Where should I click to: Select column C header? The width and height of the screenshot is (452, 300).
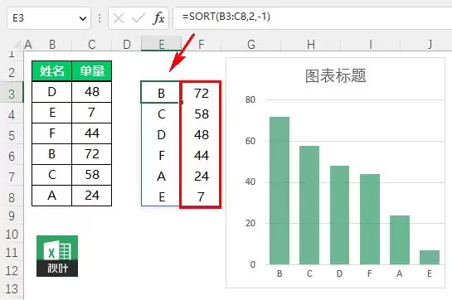pos(92,45)
